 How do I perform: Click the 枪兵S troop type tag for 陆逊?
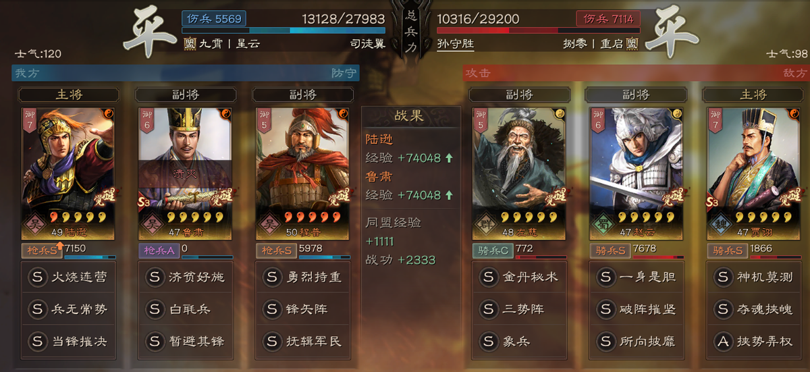point(41,250)
